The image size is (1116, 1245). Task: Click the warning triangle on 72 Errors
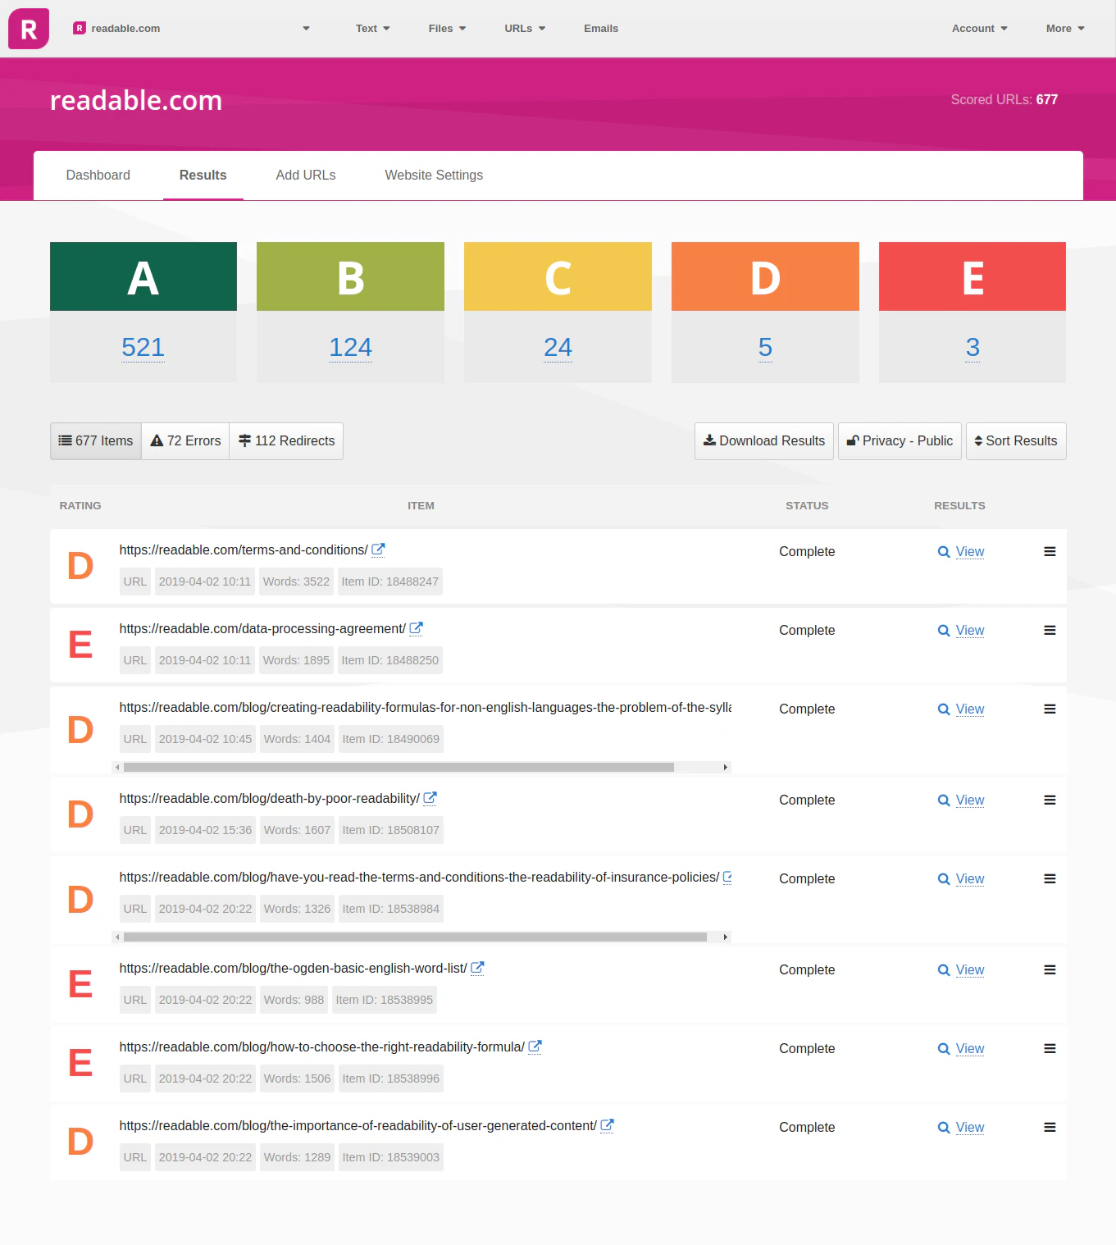point(157,440)
